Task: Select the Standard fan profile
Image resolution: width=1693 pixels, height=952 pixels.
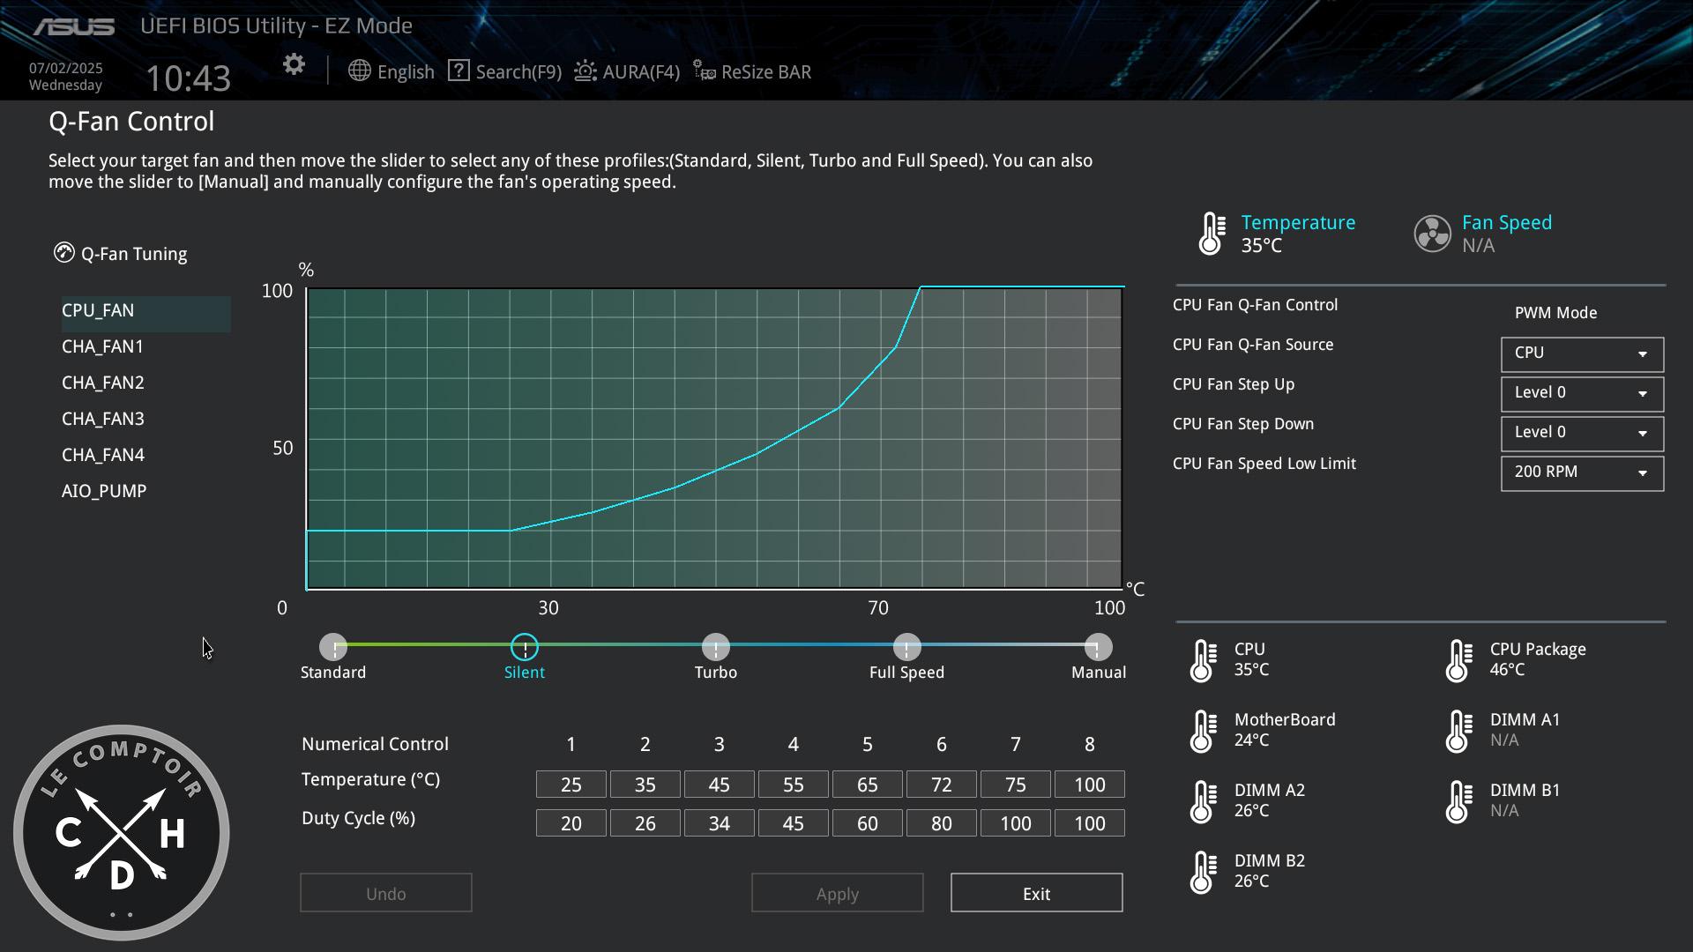Action: point(333,647)
